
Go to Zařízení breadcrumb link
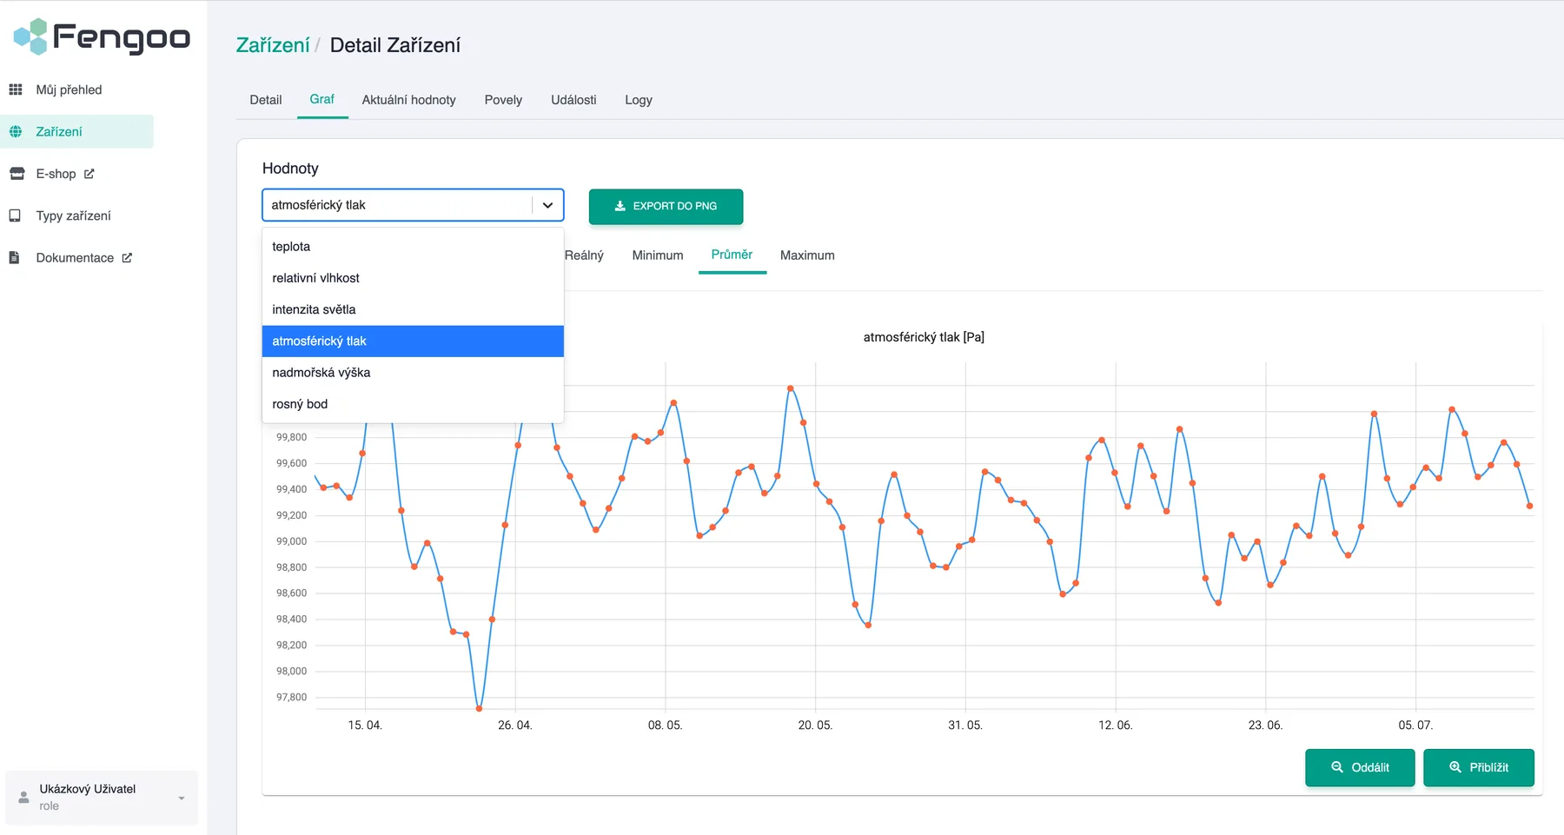273,45
